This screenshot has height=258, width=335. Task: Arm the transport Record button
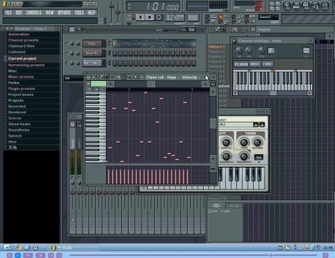[x=159, y=17]
